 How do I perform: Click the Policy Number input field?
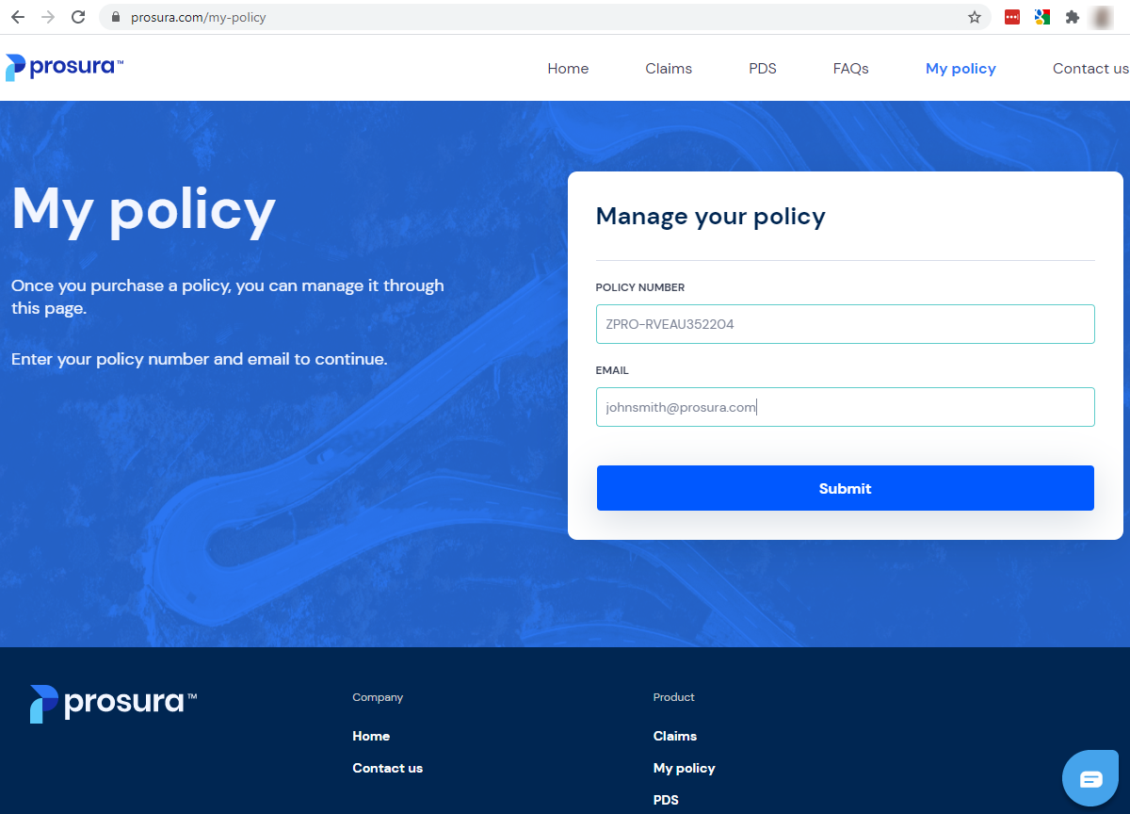point(846,324)
